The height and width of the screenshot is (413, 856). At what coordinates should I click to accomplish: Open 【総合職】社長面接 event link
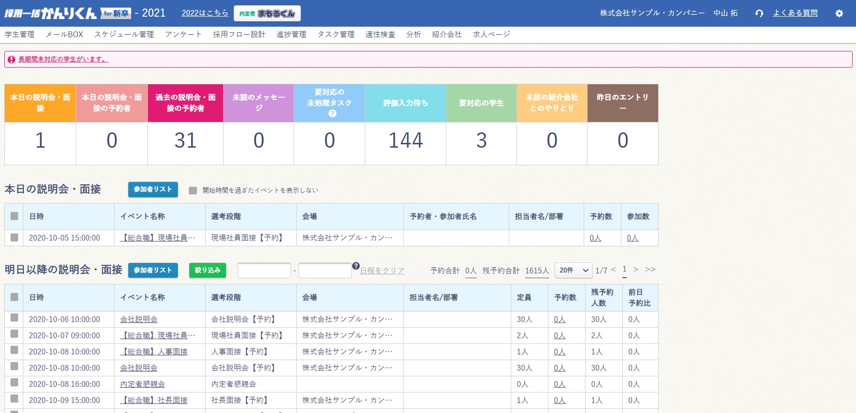pyautogui.click(x=154, y=400)
